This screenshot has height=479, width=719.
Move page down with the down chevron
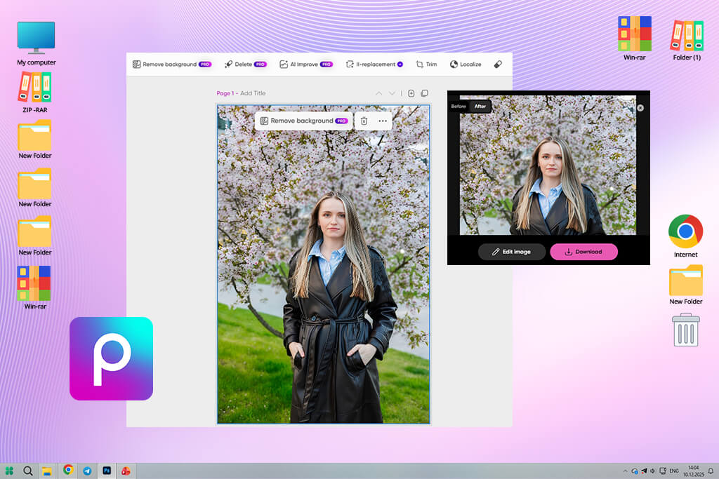point(392,93)
